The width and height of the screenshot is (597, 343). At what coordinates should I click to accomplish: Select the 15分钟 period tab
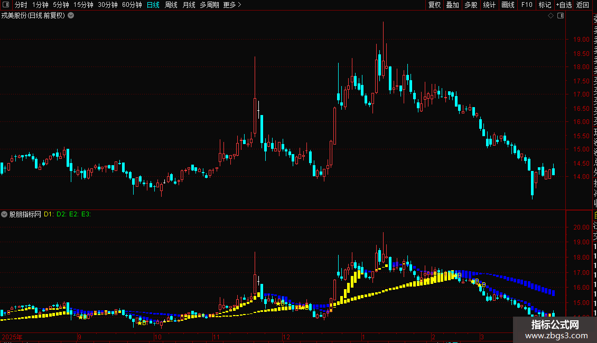(83, 5)
